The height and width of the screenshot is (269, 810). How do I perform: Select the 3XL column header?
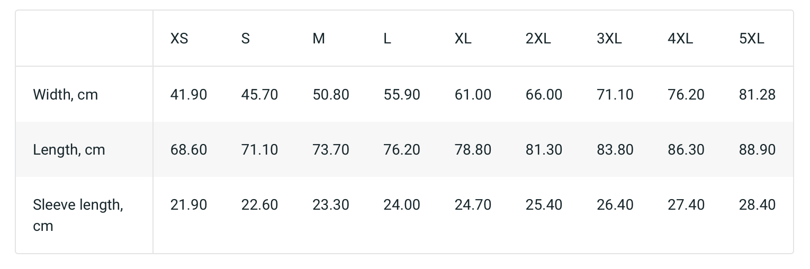point(609,39)
